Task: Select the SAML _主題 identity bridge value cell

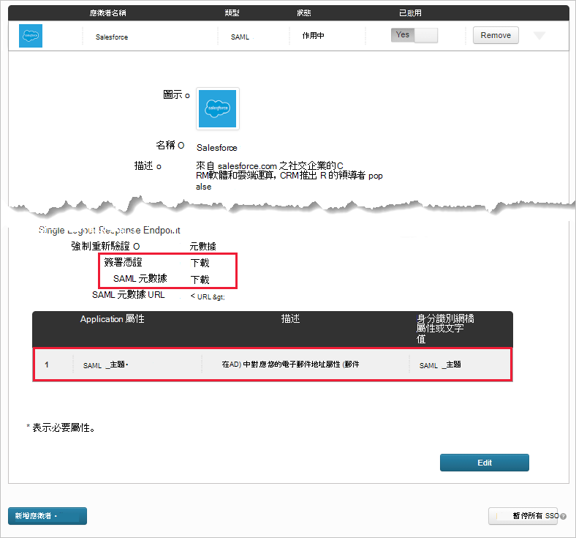Action: tap(440, 365)
